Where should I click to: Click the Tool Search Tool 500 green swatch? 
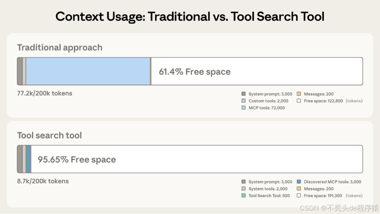click(x=243, y=196)
